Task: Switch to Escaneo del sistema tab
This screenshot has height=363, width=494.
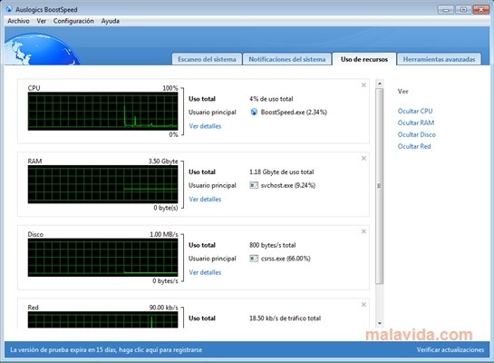Action: coord(207,59)
